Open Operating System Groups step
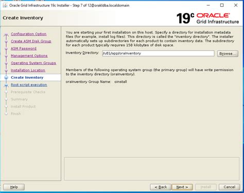The image size is (244, 193). (33, 63)
